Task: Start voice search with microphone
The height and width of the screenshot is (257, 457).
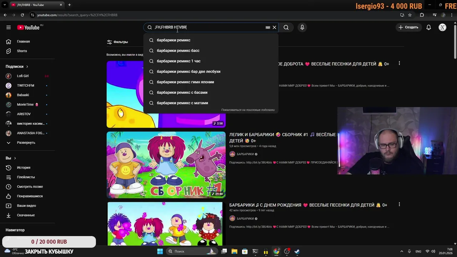Action: tap(302, 27)
